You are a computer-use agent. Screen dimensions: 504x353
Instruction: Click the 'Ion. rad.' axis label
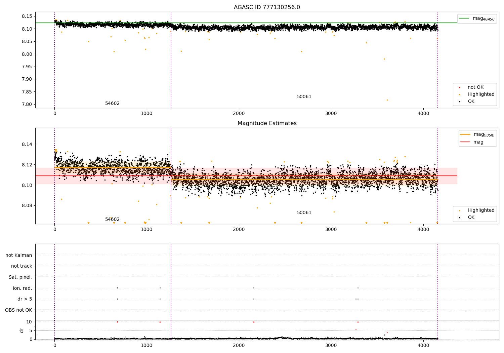pos(23,288)
